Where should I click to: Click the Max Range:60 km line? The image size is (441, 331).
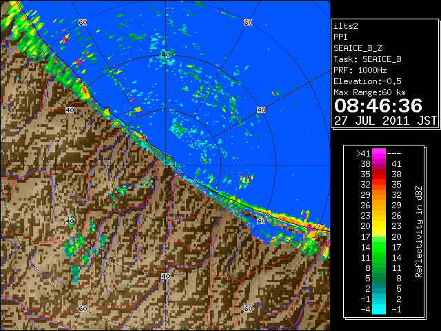(369, 92)
